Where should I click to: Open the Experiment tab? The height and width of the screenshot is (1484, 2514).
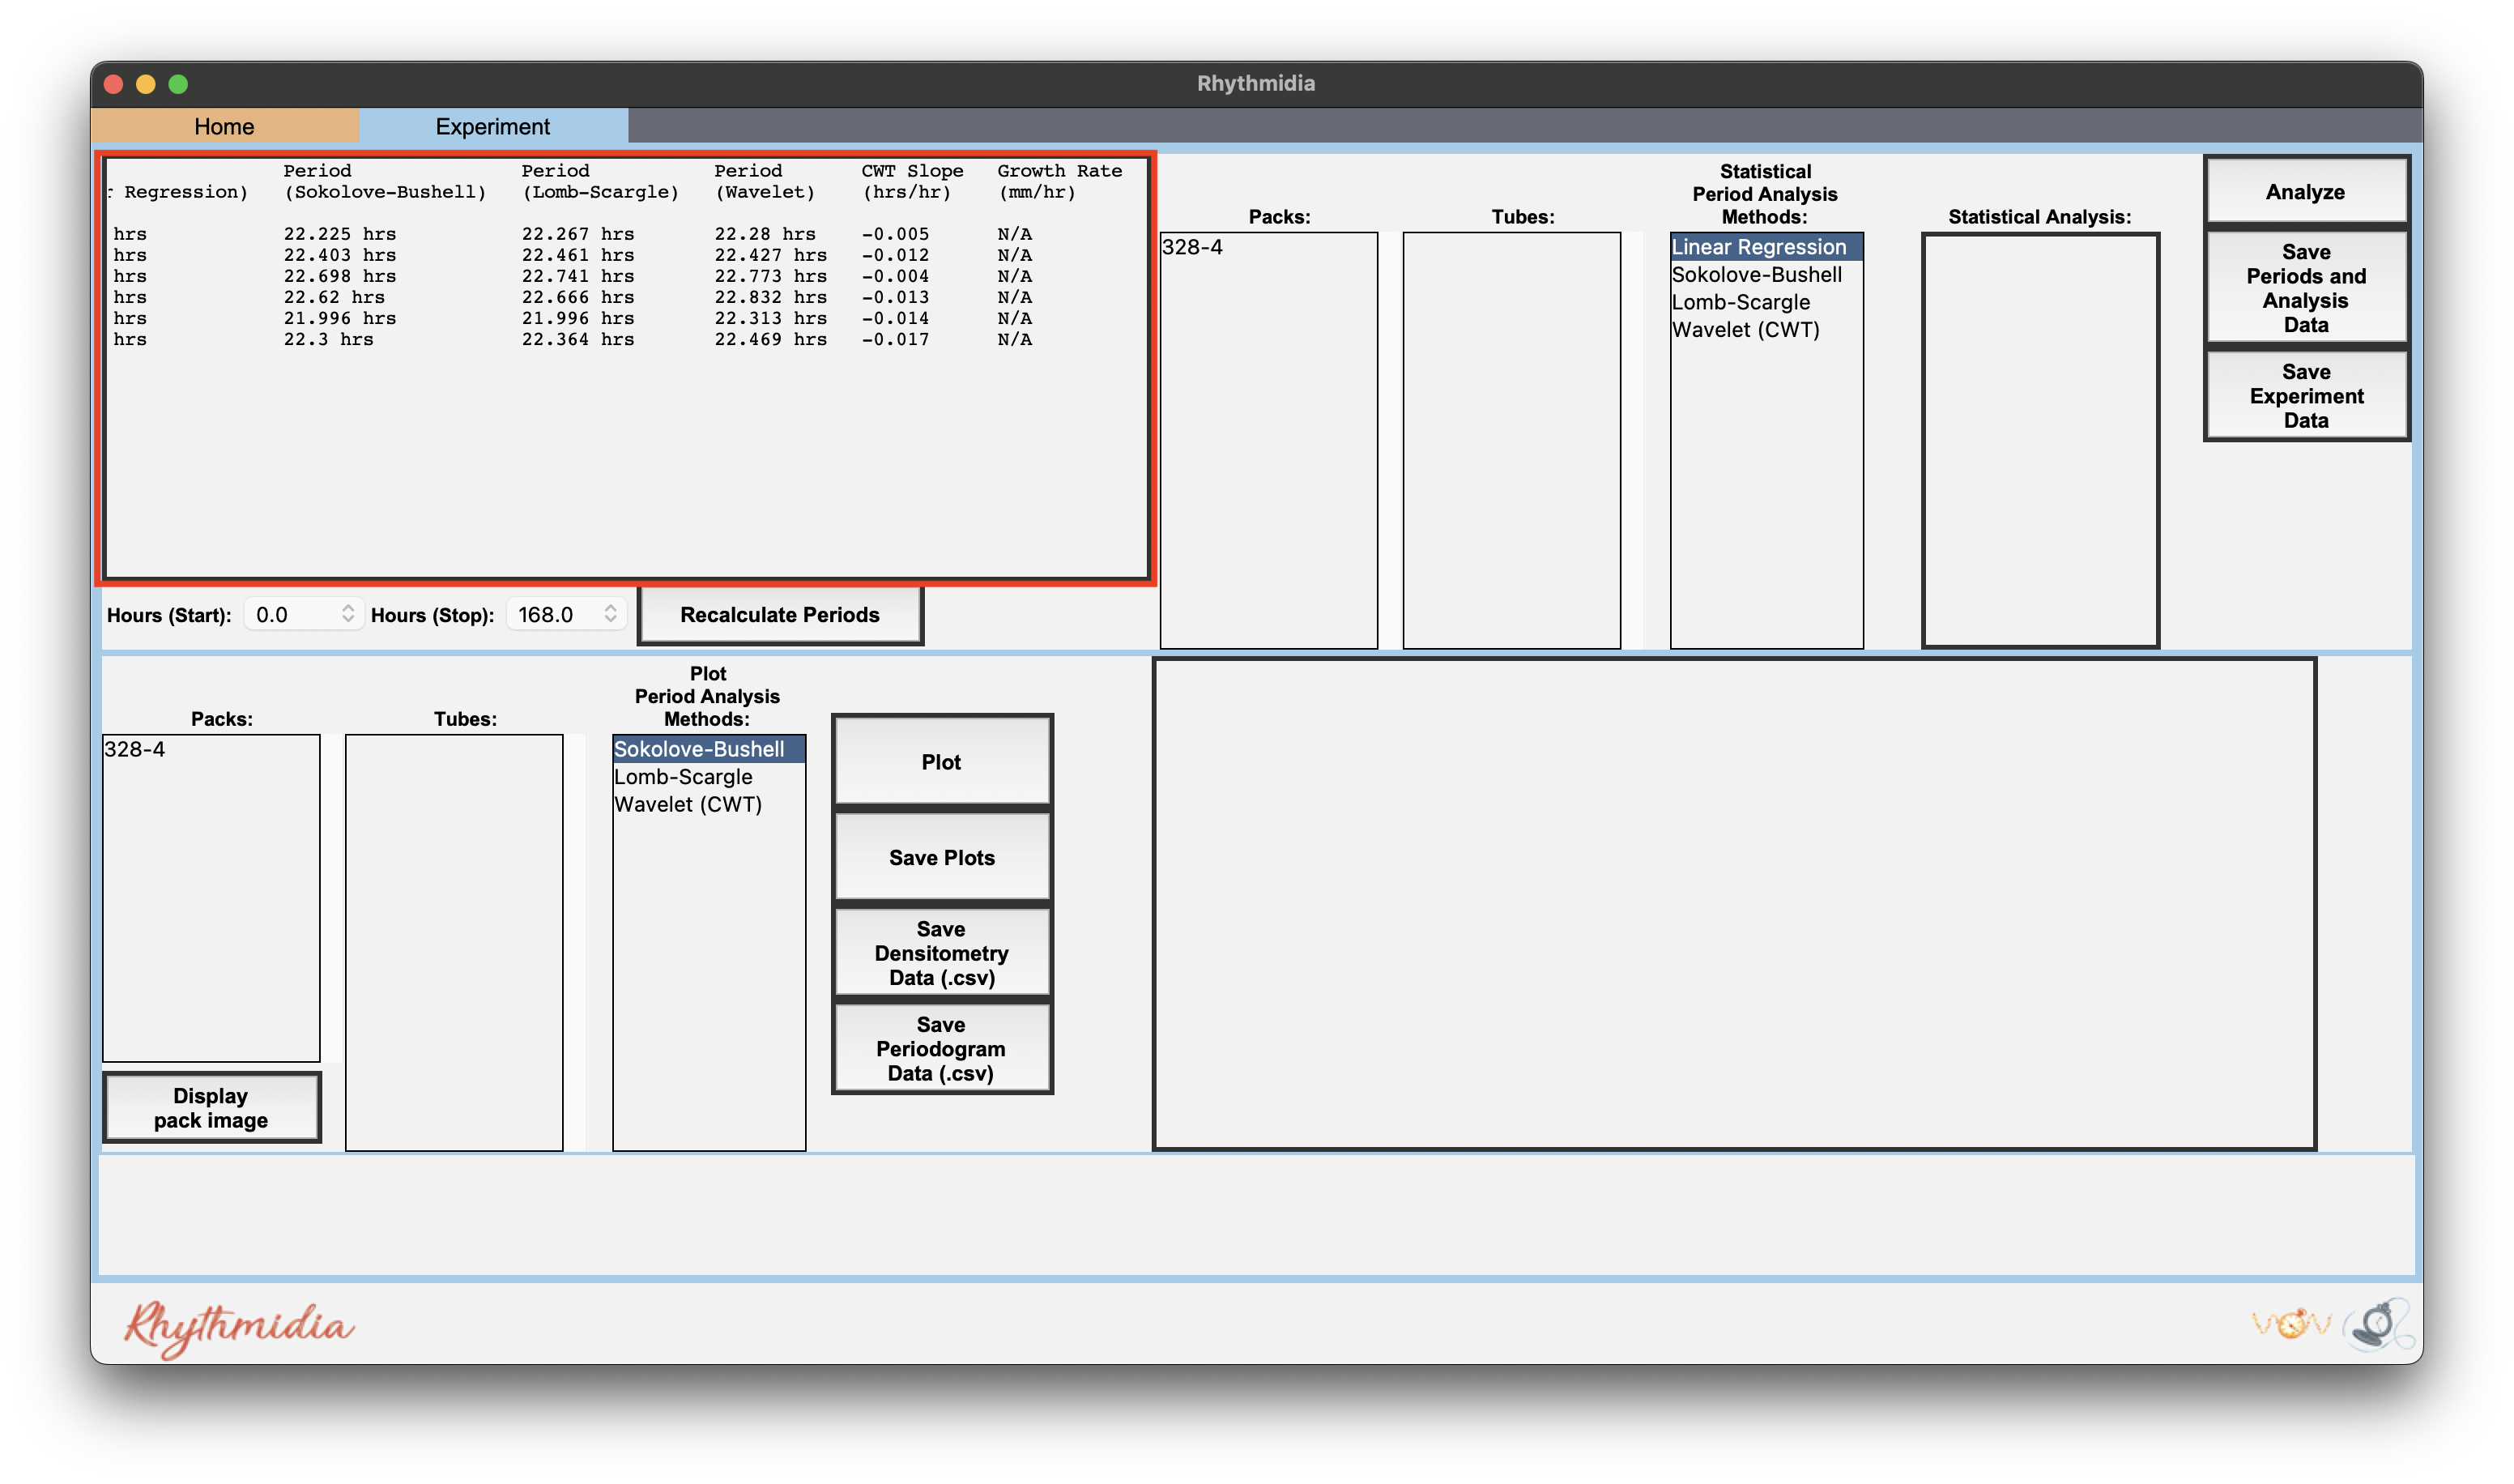(x=492, y=126)
